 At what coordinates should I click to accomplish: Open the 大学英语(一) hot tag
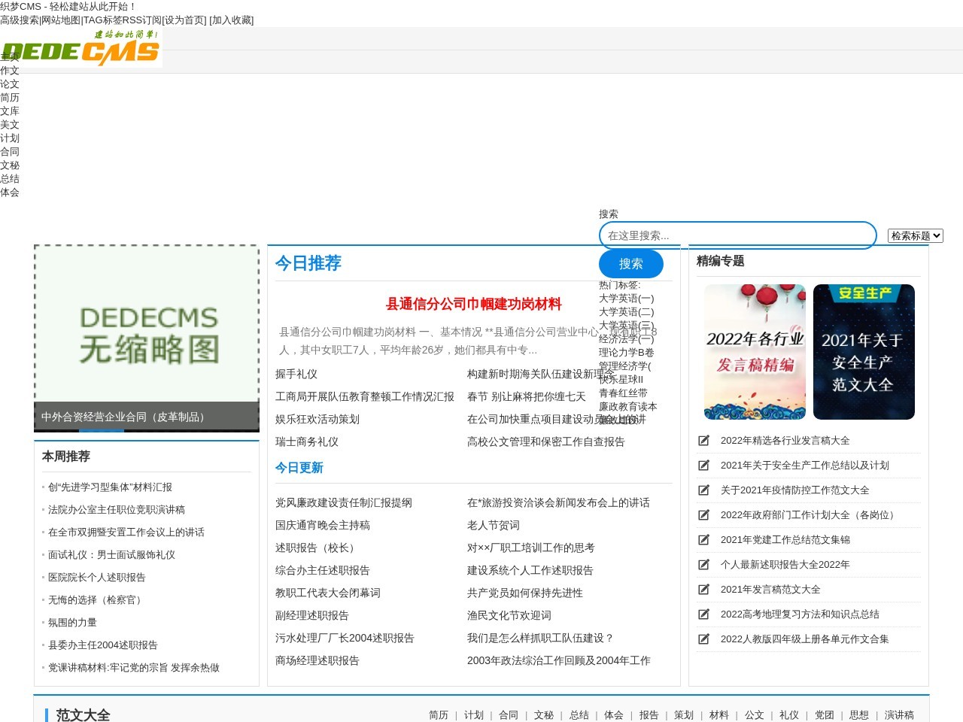(625, 299)
